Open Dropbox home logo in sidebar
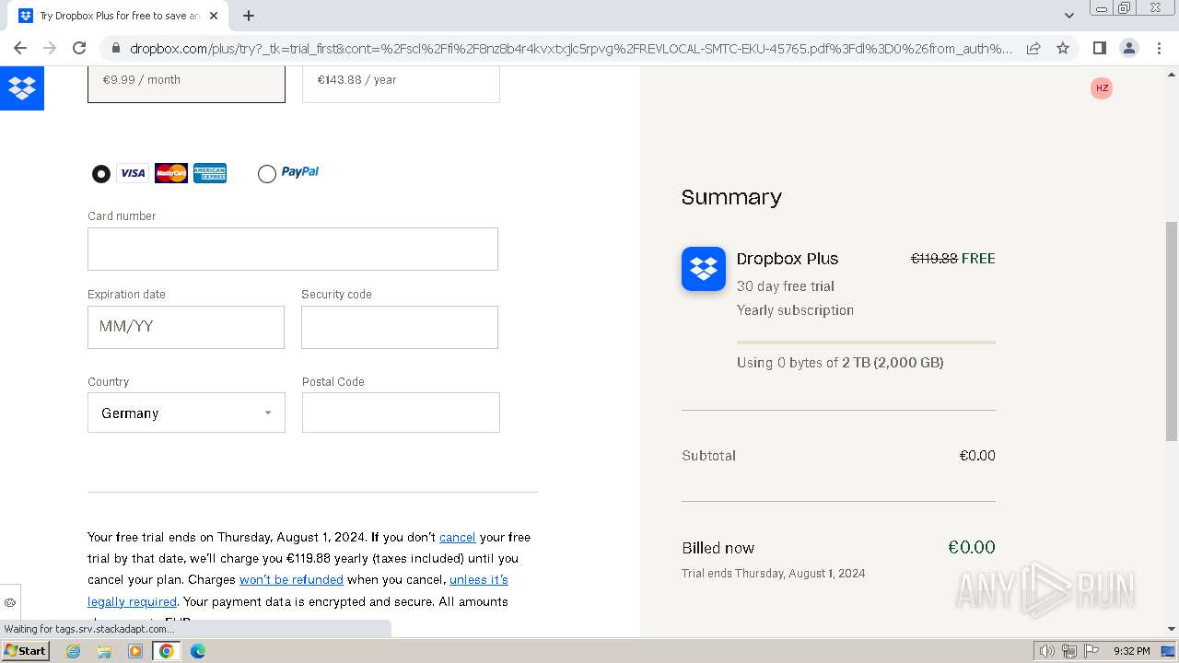The image size is (1179, 663). [x=22, y=88]
